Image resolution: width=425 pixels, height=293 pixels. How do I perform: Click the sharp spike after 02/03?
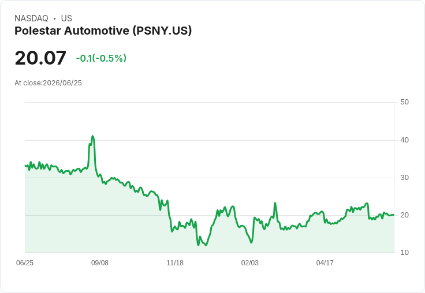coord(275,203)
